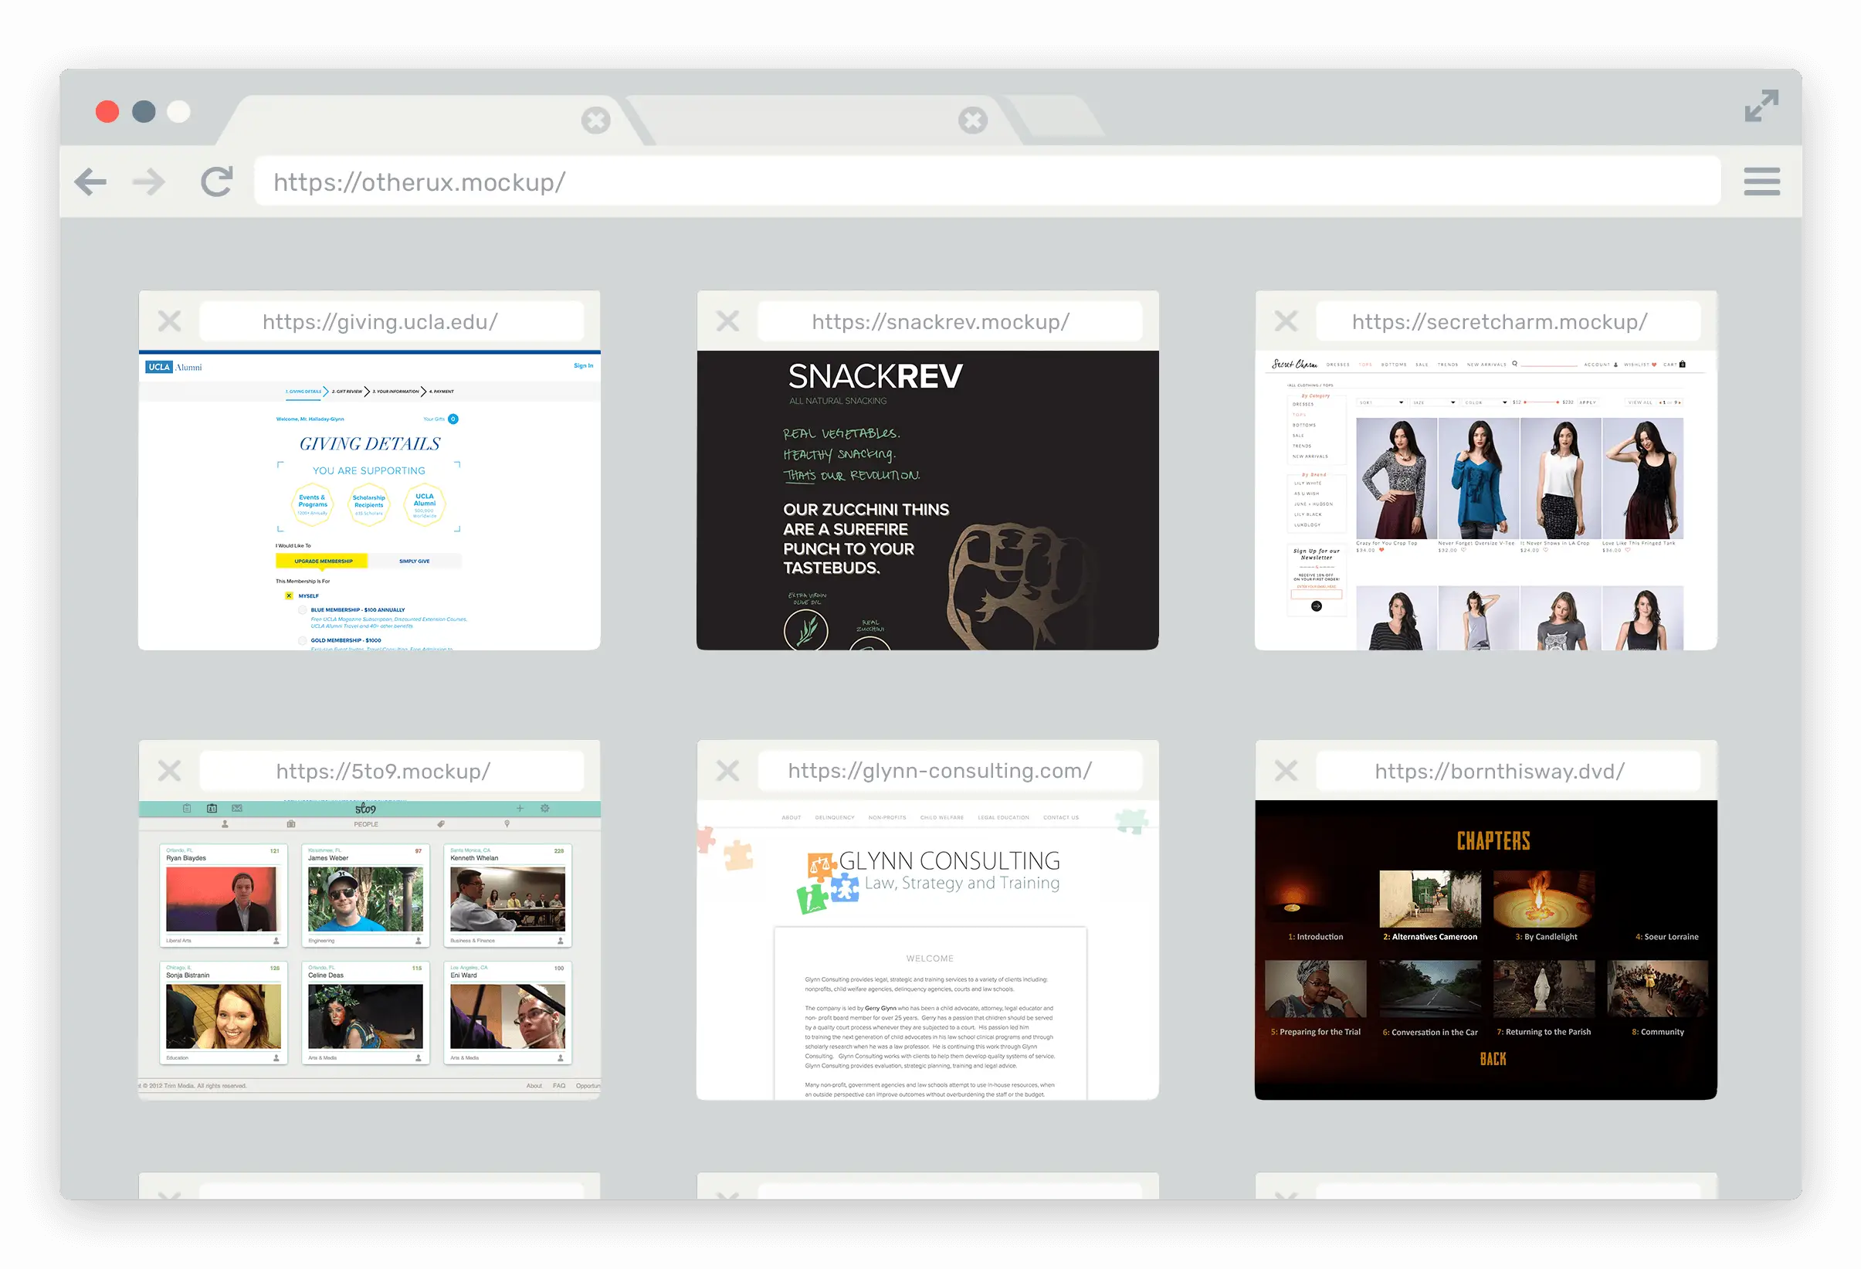Image resolution: width=1861 pixels, height=1269 pixels.
Task: Open the About menu item on Glynn site
Action: (x=792, y=817)
